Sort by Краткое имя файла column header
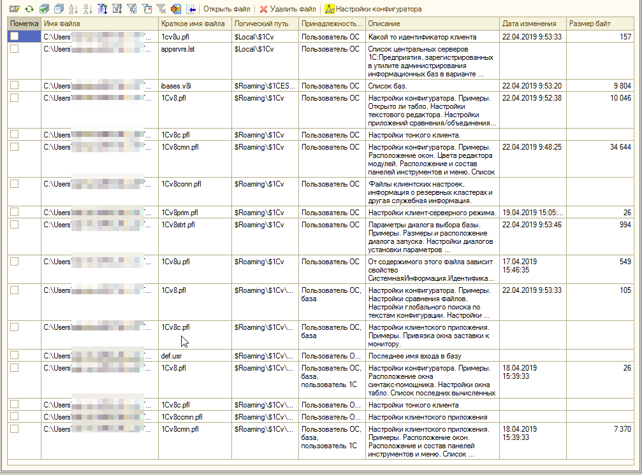This screenshot has width=642, height=475. tap(195, 24)
